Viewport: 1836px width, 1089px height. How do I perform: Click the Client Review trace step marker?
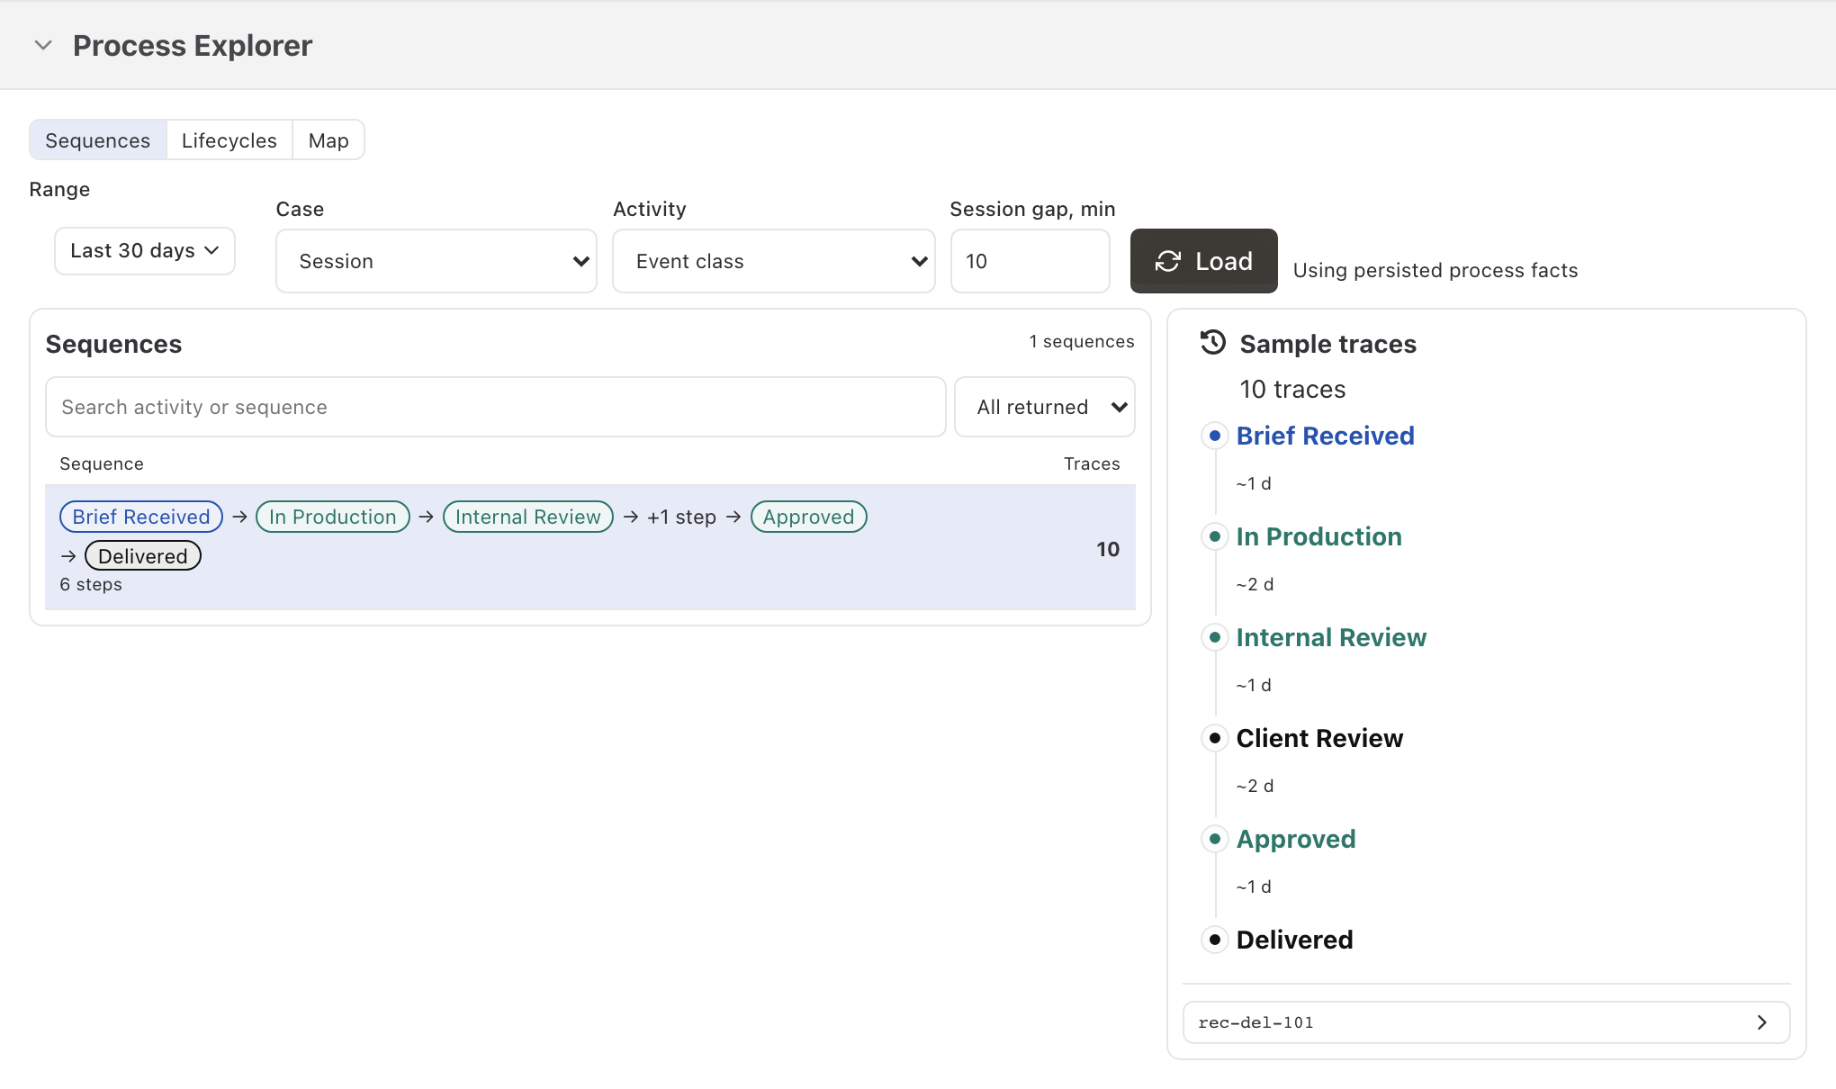[1215, 738]
